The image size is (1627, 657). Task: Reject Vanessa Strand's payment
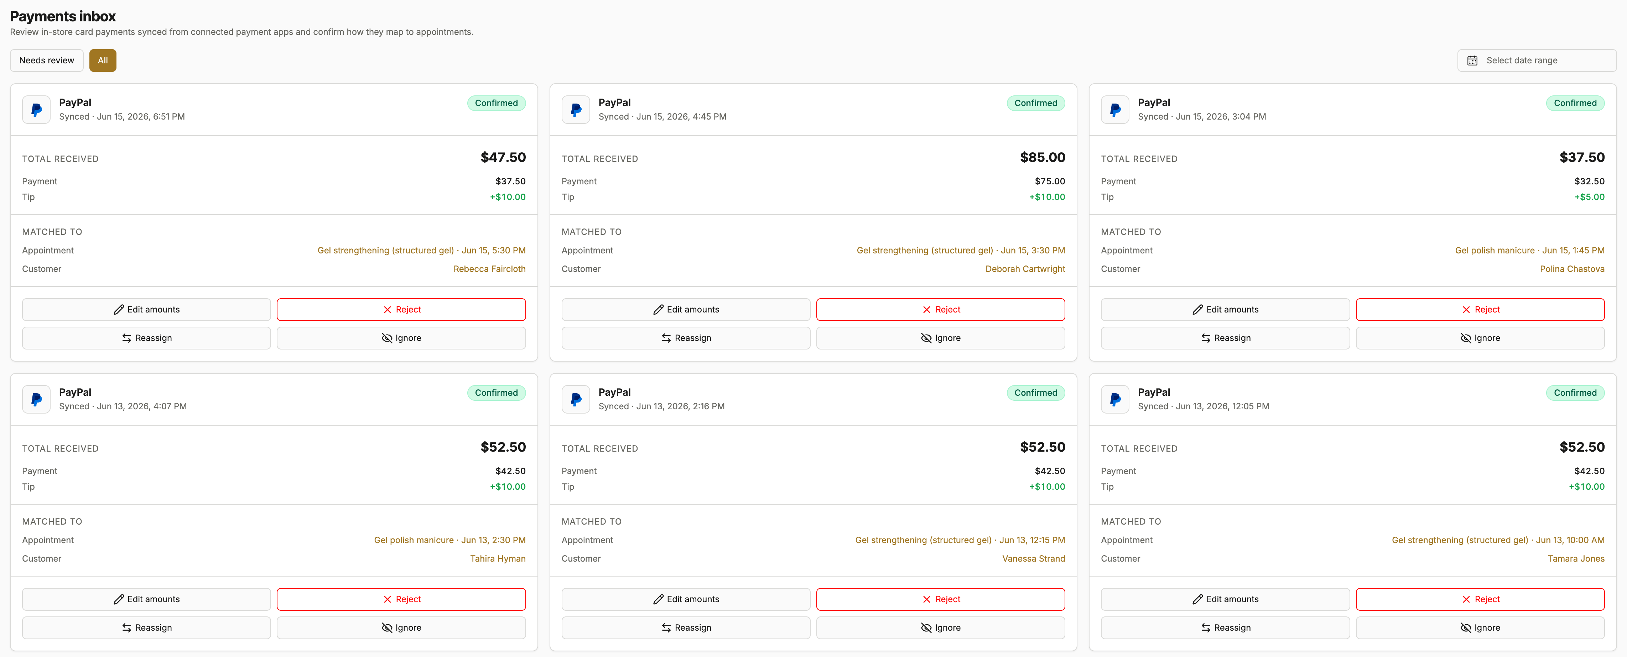tap(940, 600)
